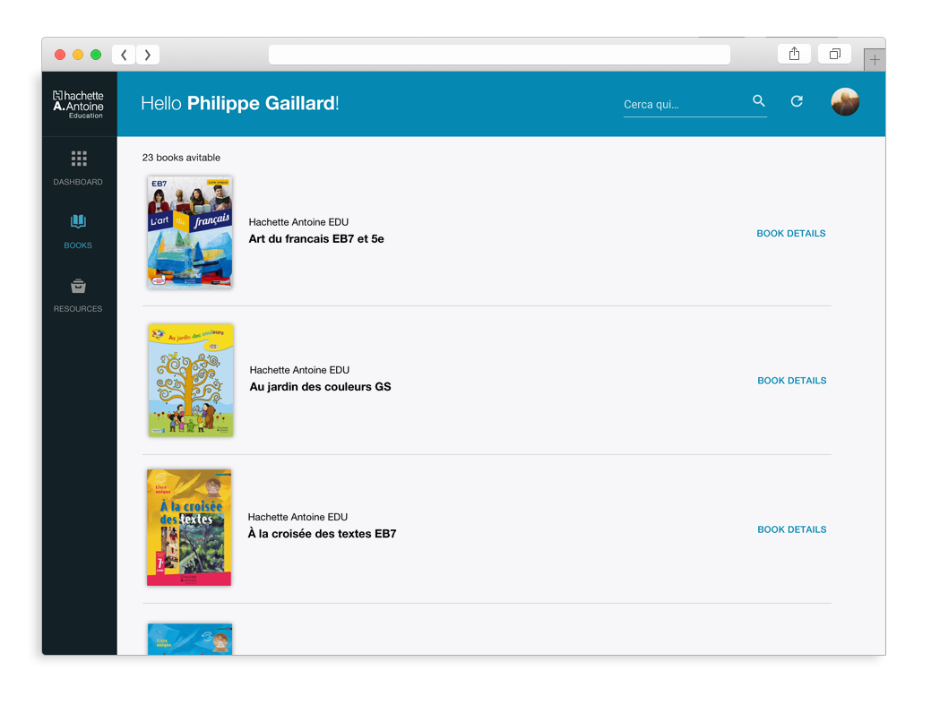
Task: Click the browser address bar
Action: (499, 54)
